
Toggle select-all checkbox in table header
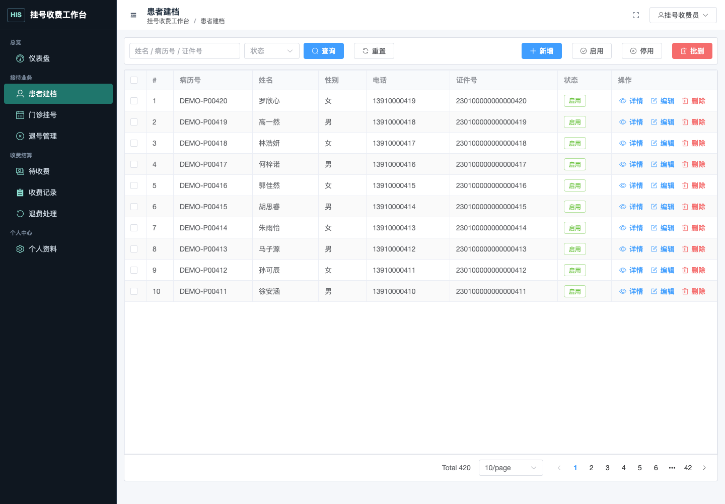click(134, 80)
